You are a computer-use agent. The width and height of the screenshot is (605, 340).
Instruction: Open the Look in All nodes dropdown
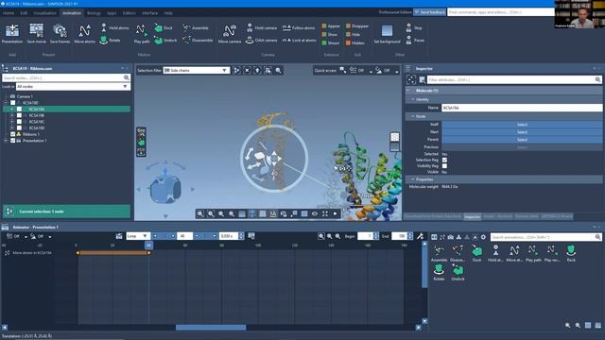(73, 87)
